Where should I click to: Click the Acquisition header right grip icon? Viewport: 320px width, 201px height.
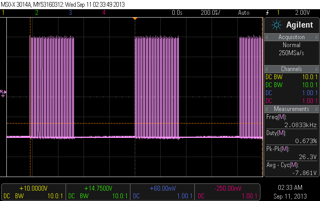(x=316, y=37)
